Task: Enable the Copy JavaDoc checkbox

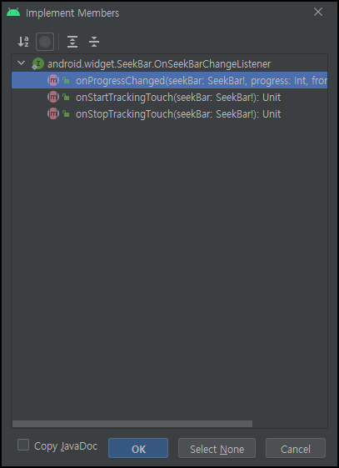Action: click(23, 445)
